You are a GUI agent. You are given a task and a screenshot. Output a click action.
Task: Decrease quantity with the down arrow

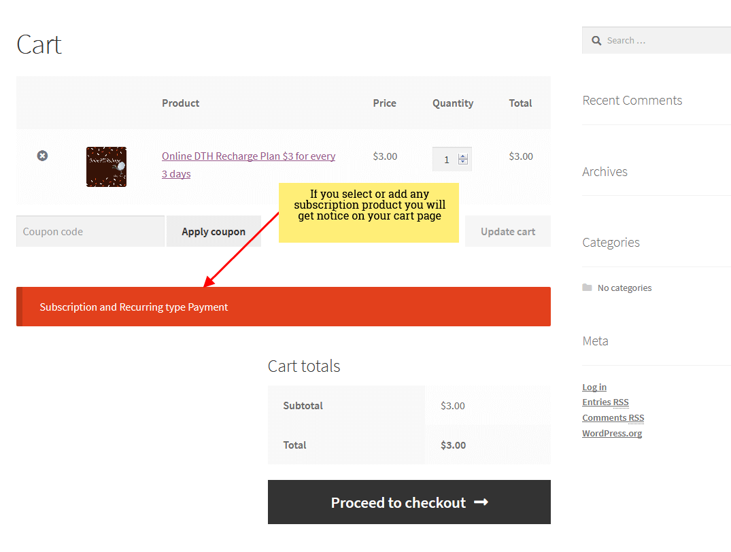tap(463, 162)
